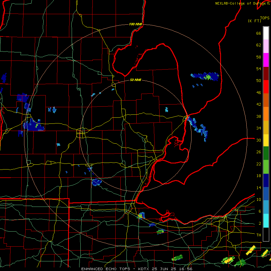271x271 pixels.
Task: Select the white 66 kft legend swatch
Action: click(x=266, y=33)
